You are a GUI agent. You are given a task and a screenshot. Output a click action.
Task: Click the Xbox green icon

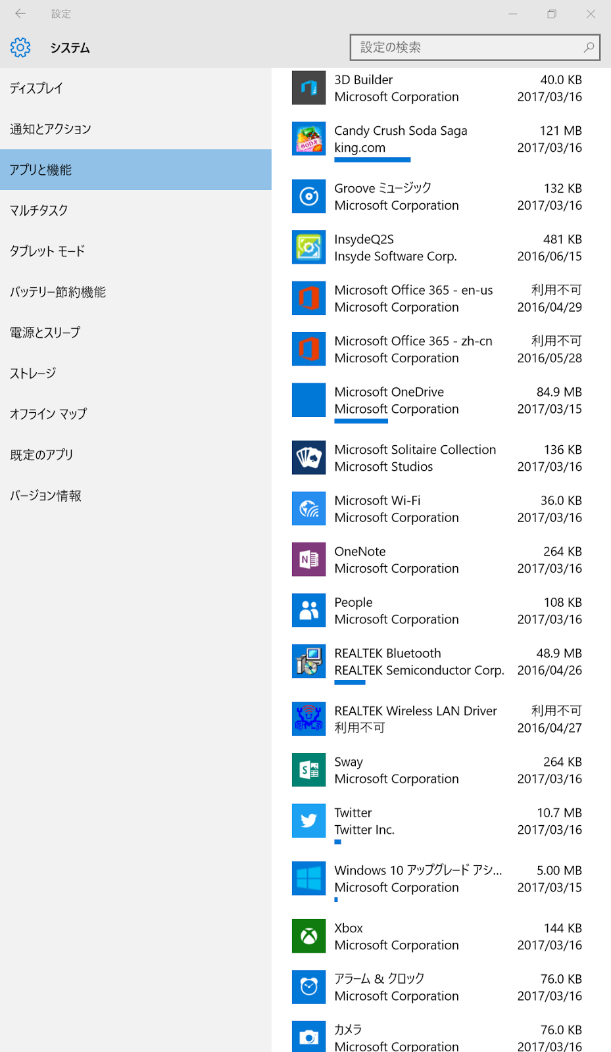point(308,936)
